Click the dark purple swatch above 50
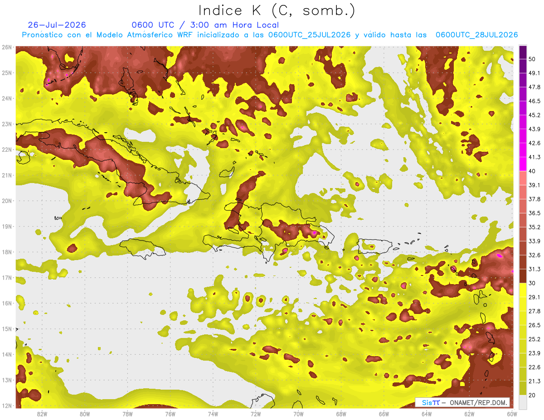 [x=523, y=52]
